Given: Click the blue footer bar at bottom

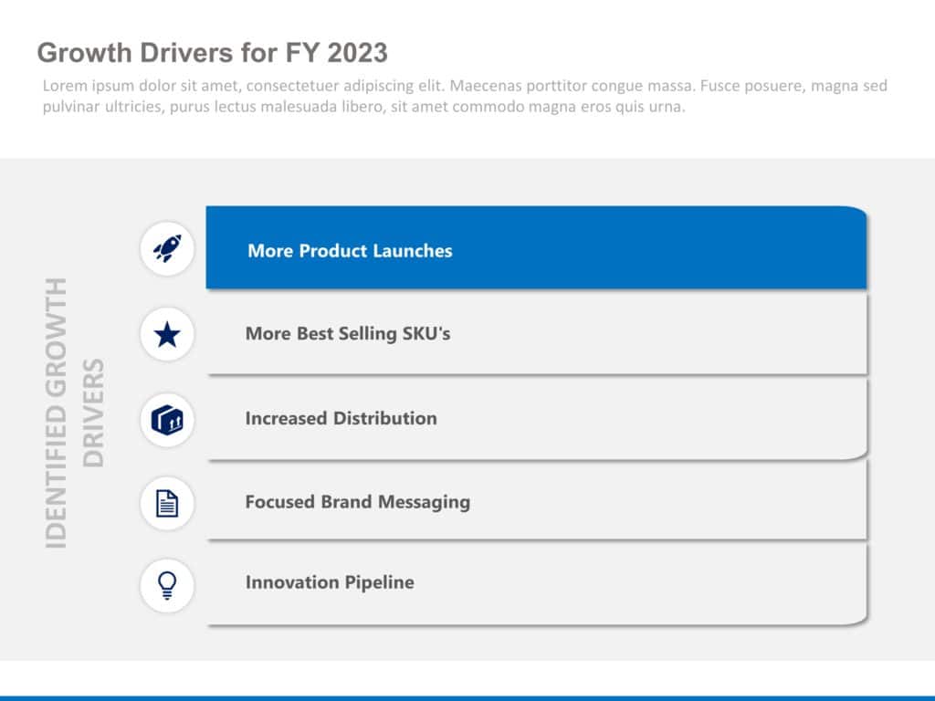Looking at the screenshot, I should 467,698.
